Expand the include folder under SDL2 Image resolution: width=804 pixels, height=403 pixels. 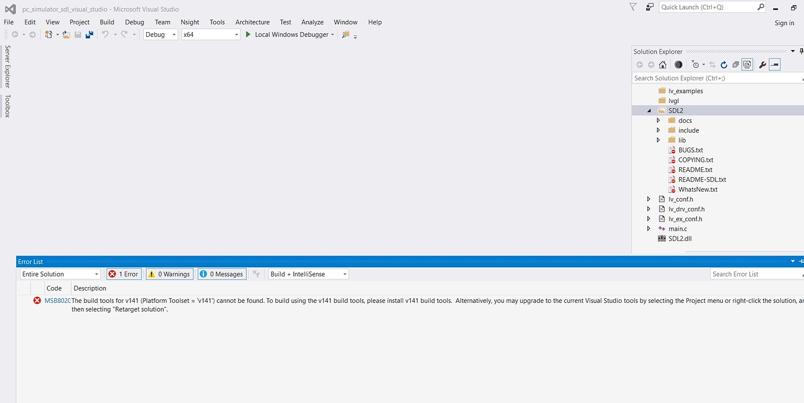(x=658, y=130)
